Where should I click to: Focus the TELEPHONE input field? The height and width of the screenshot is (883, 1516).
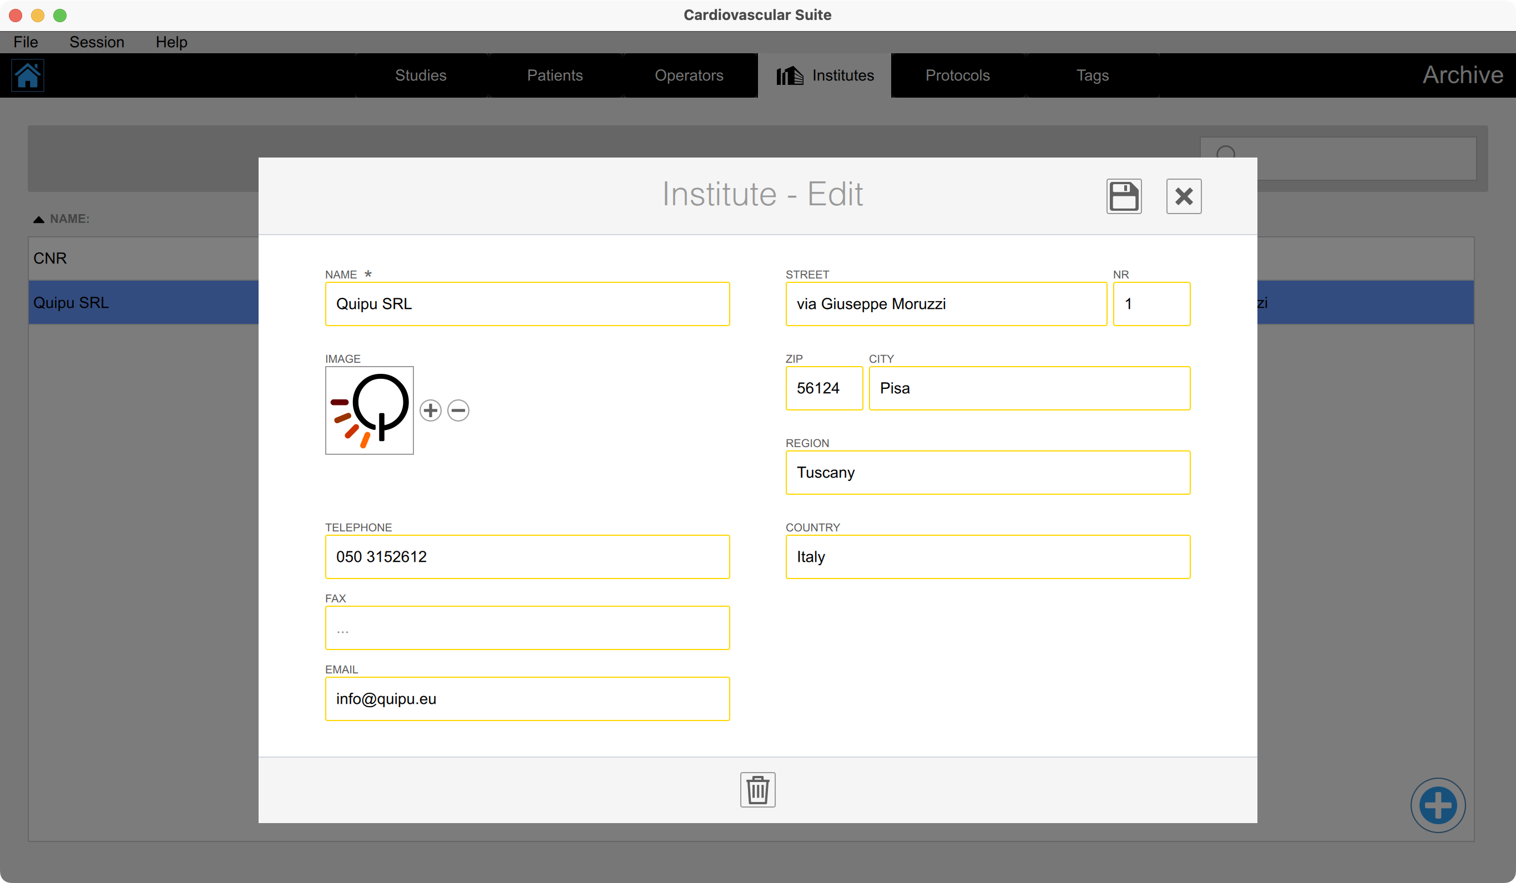click(x=527, y=557)
